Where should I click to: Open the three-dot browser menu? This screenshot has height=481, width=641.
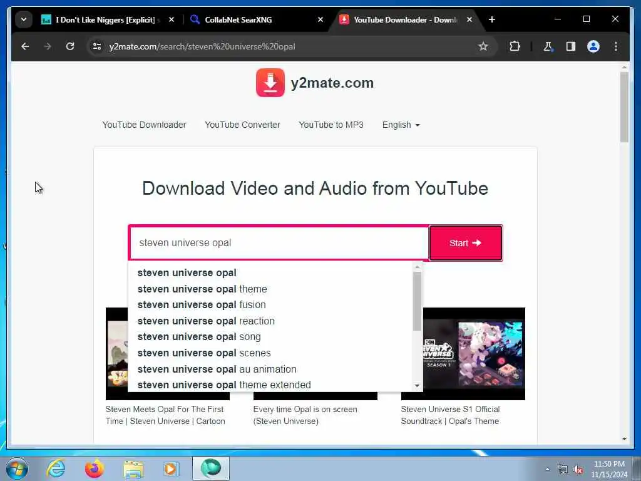(x=616, y=46)
